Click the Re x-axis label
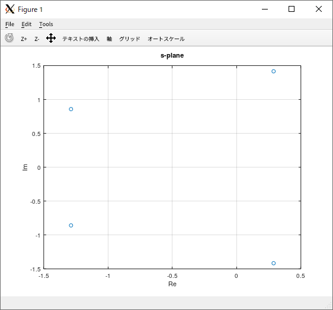Viewport: 333px width, 310px height. tap(172, 284)
